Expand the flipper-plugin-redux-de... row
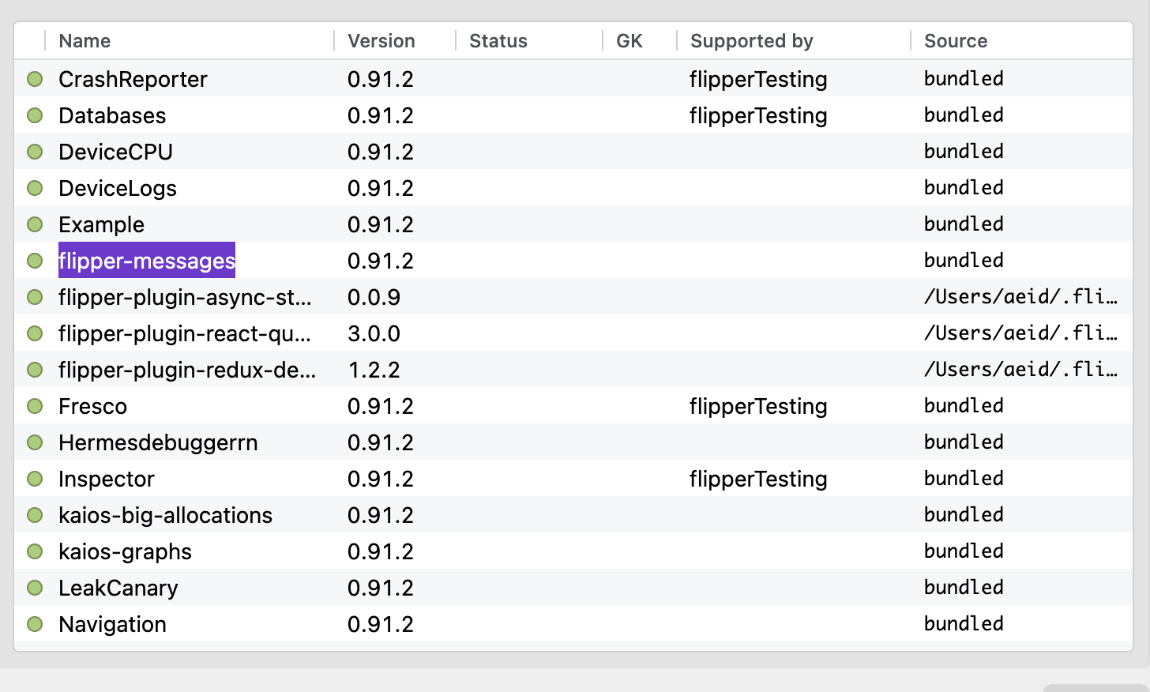Image resolution: width=1150 pixels, height=692 pixels. pos(185,369)
